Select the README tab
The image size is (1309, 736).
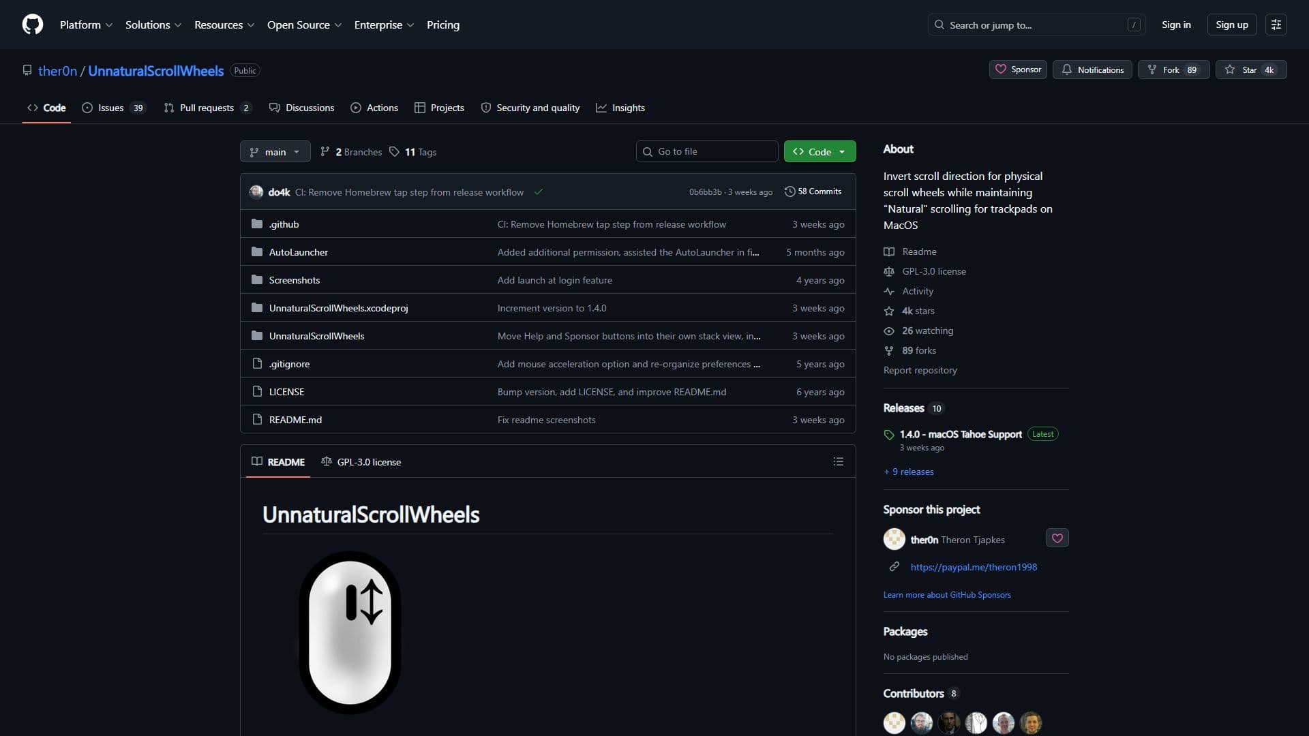tap(278, 462)
